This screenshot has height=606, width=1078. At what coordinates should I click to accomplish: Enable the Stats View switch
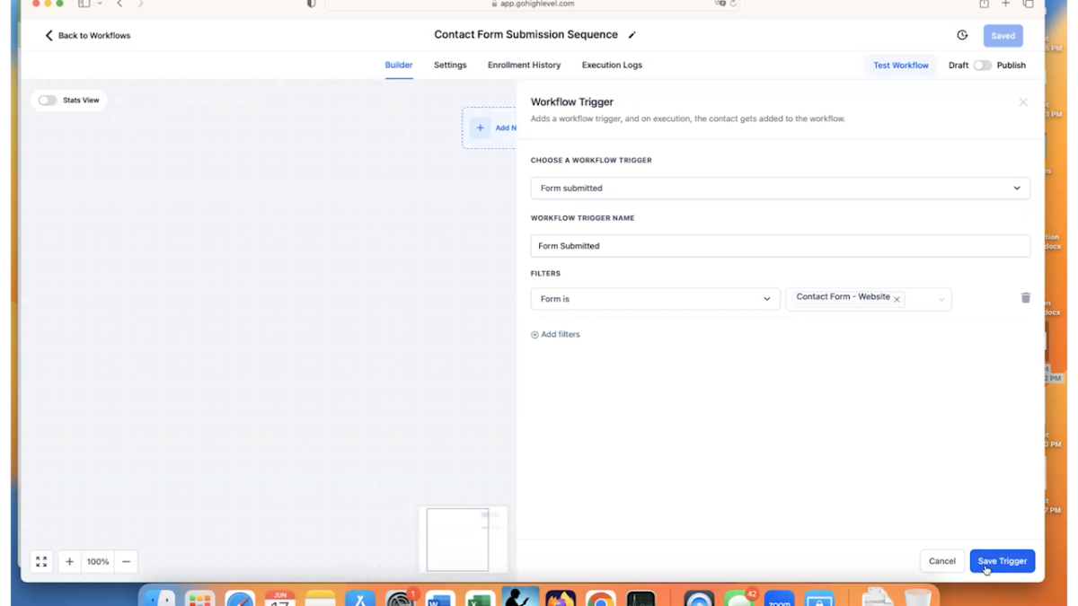tap(47, 100)
